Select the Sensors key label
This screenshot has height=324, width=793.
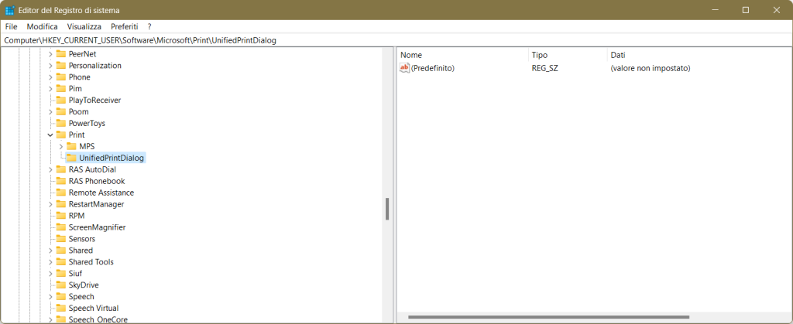(82, 239)
